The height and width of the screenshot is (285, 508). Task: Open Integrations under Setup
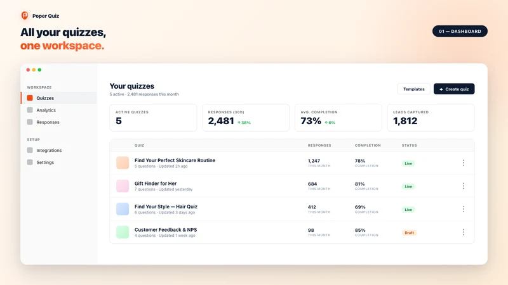click(58, 150)
